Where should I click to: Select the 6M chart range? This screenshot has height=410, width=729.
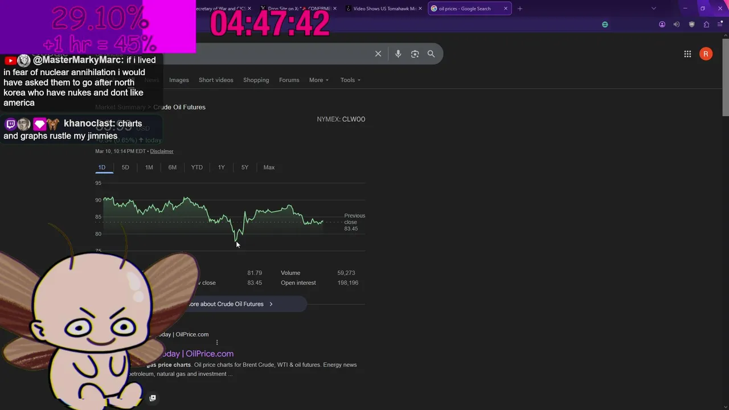pos(172,167)
